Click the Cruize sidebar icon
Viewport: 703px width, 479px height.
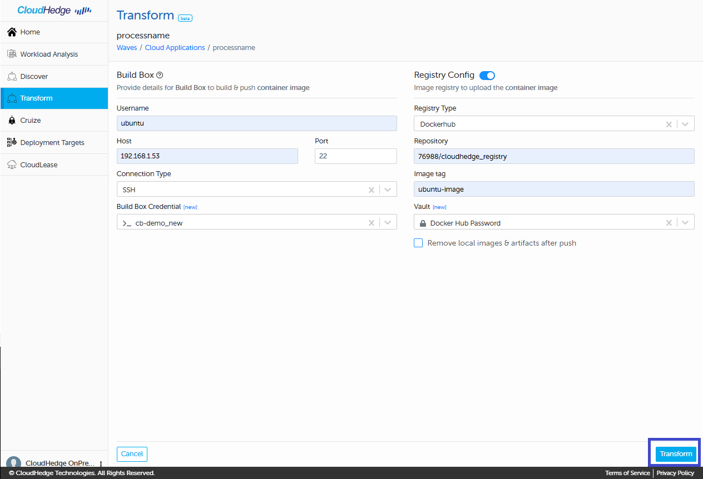tap(12, 121)
